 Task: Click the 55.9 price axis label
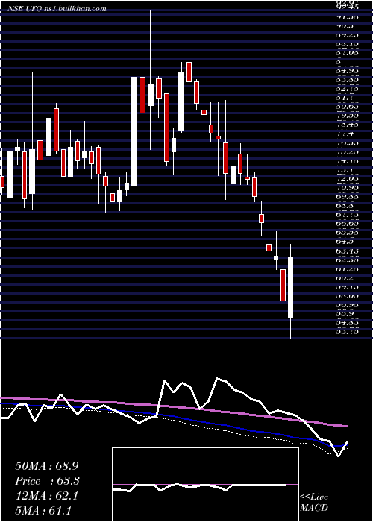345,314
